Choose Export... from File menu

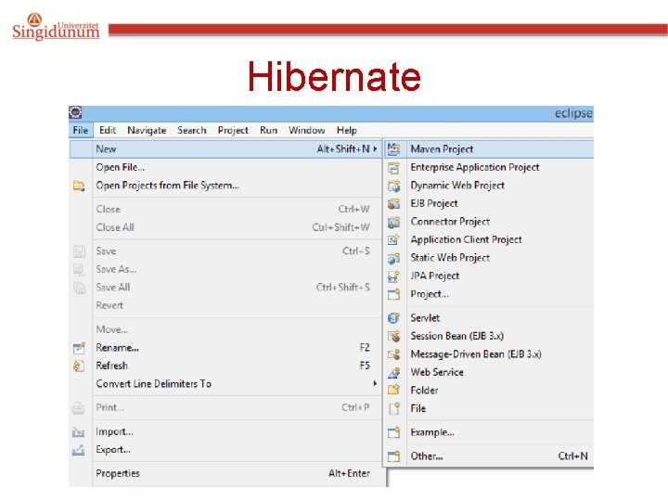tap(225, 450)
